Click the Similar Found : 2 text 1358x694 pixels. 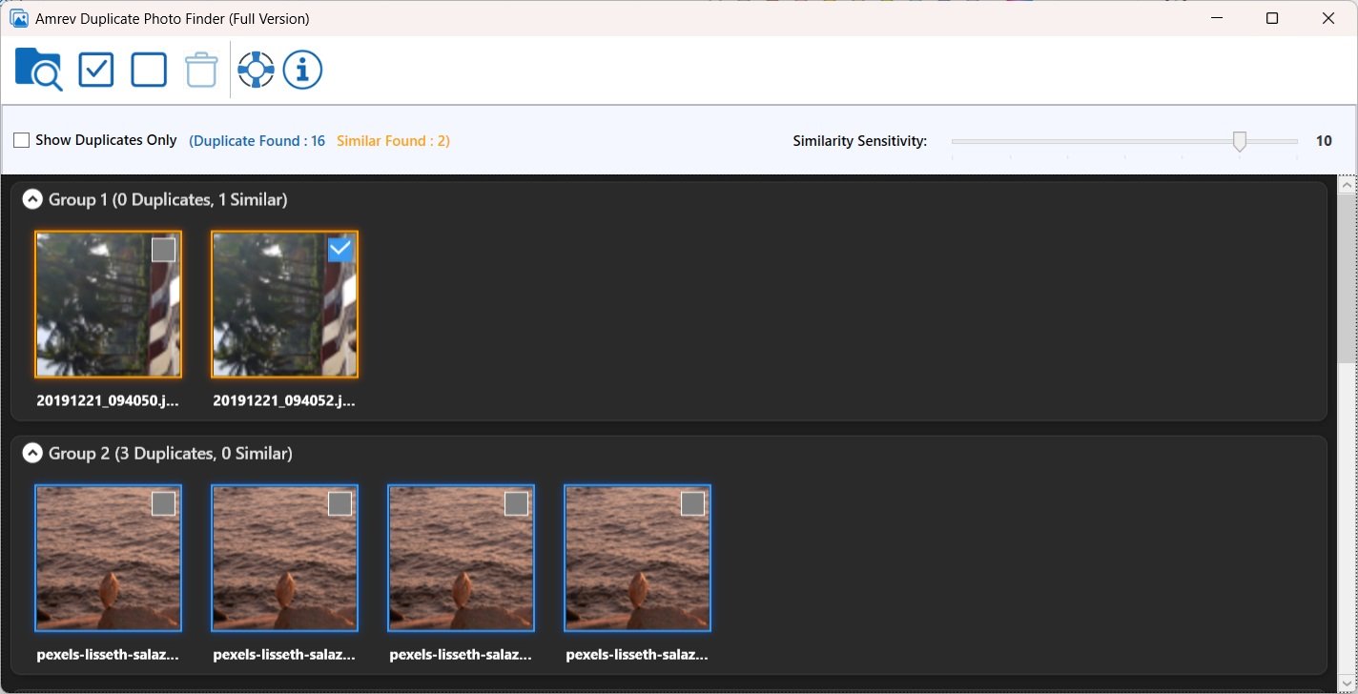(394, 140)
